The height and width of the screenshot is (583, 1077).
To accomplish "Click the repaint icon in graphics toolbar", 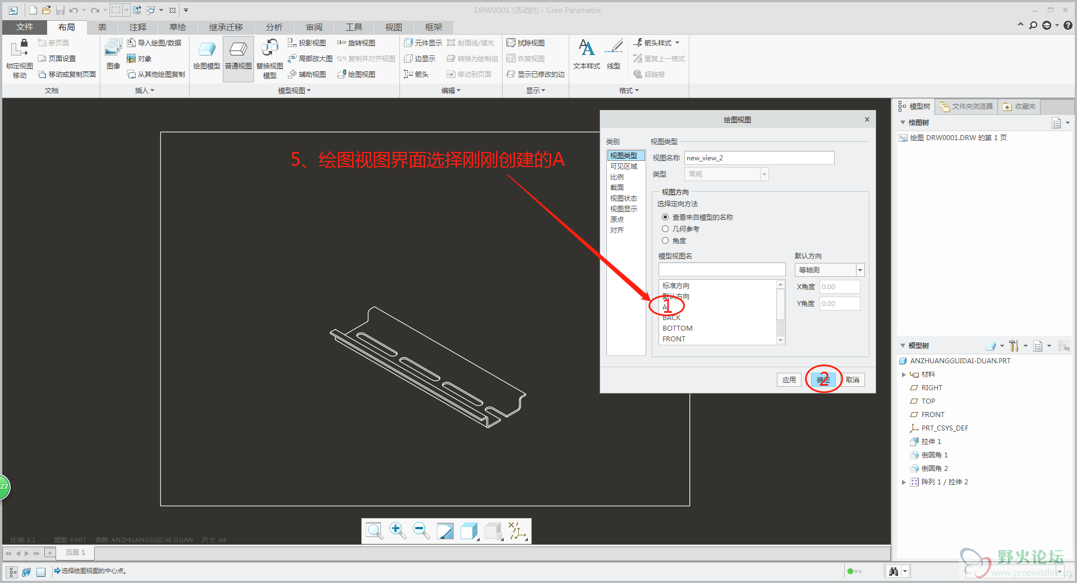I will pos(445,531).
